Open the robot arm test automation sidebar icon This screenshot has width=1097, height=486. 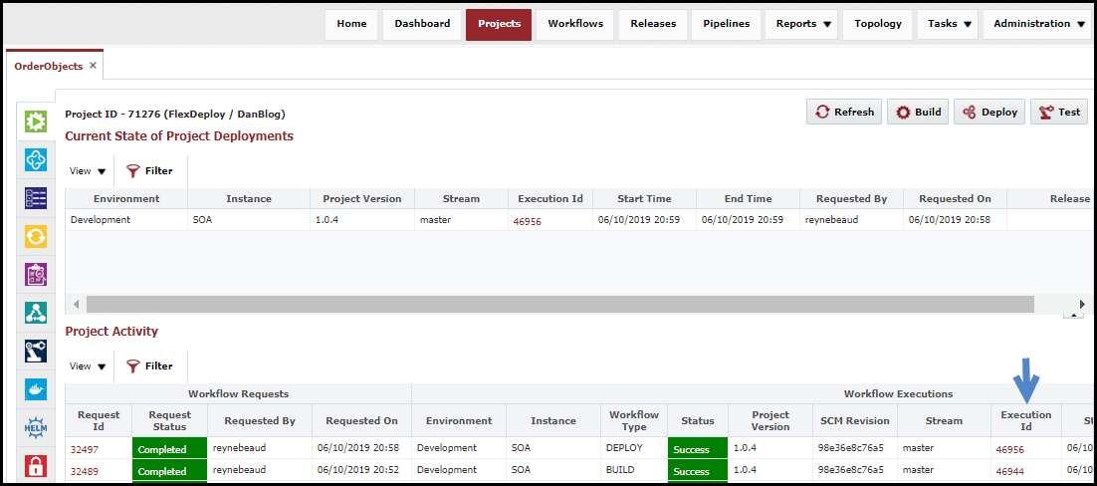click(35, 351)
